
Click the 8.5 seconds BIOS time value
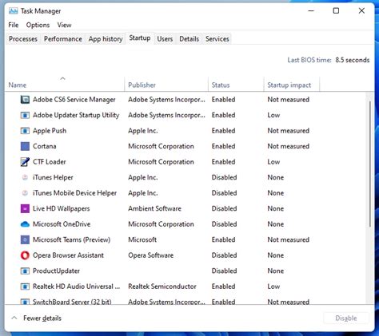point(353,60)
